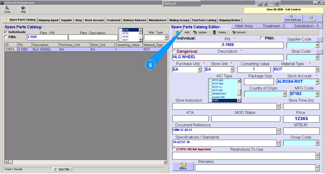This screenshot has height=174, width=325.
Task: Click the table horizontal scrollbar right arrow
Action: (165, 162)
